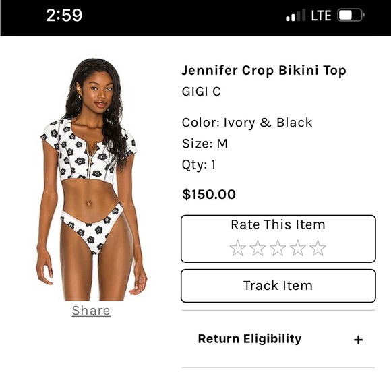This screenshot has height=391, width=391.
Task: Select the GIGI C brand name
Action: 202,92
